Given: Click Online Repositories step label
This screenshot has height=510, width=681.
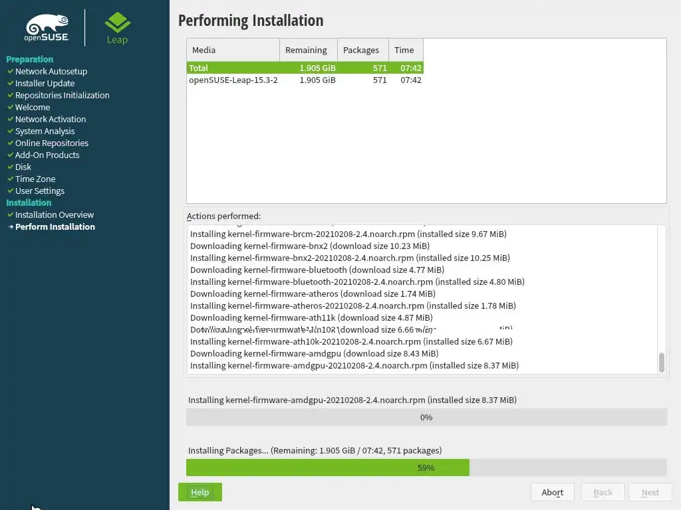Looking at the screenshot, I should (x=52, y=143).
